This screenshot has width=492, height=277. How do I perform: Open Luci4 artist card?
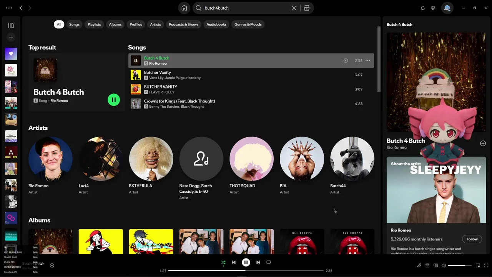(x=101, y=166)
